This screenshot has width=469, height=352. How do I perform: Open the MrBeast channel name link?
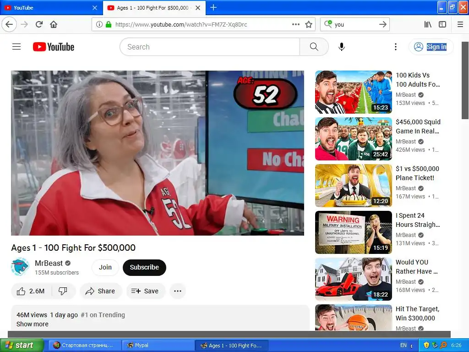pyautogui.click(x=49, y=263)
